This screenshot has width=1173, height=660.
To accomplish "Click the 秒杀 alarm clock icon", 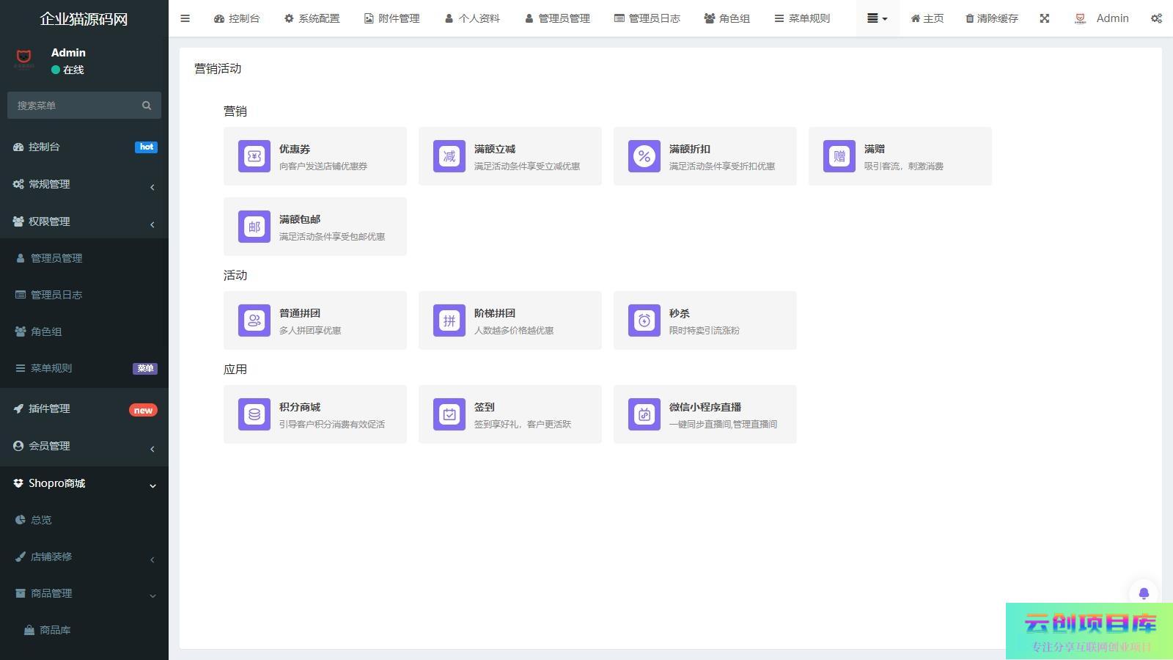I will click(x=644, y=320).
